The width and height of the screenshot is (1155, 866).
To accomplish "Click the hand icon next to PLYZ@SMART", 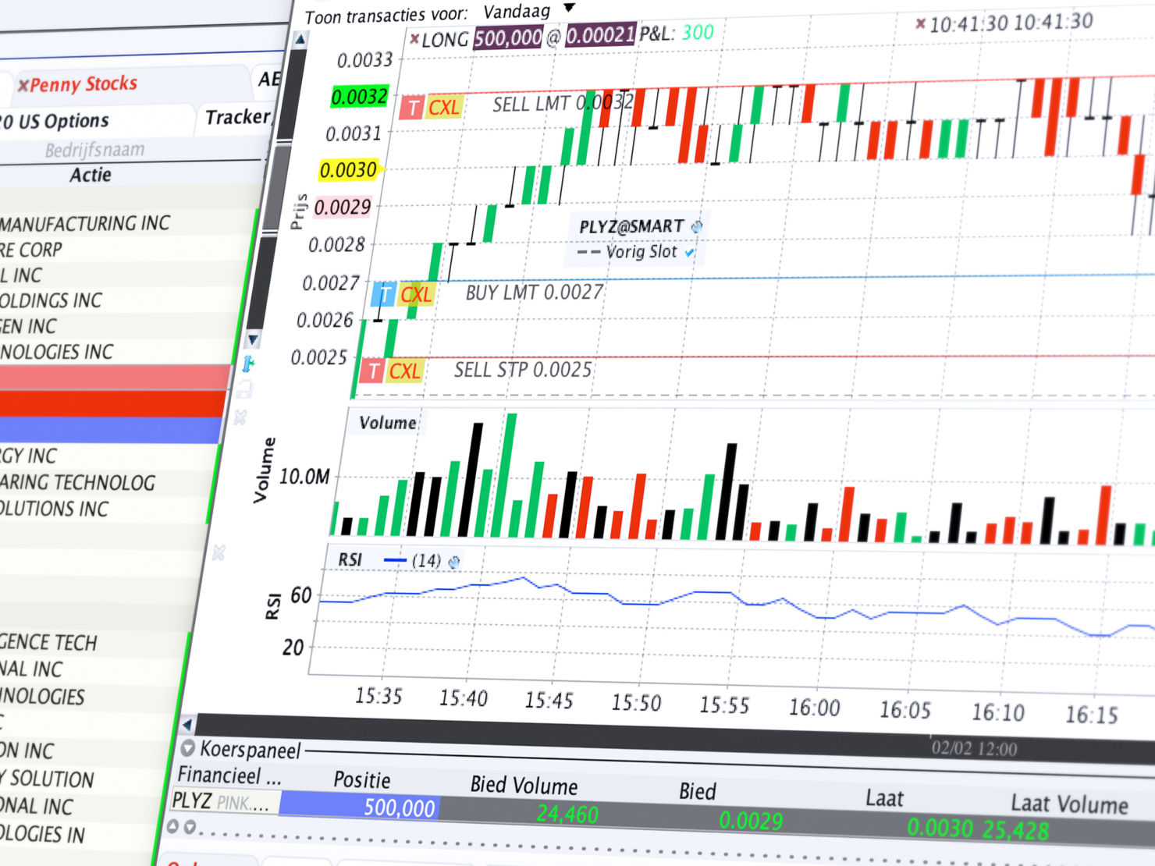I will [697, 226].
